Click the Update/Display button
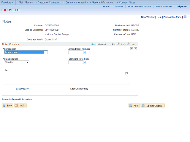This screenshot has width=190, height=142. click(153, 106)
